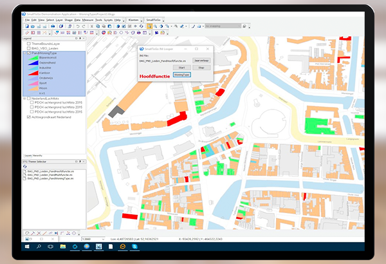
Task: Switch to the Hierarchy tab under the legend
Action: pos(37,156)
